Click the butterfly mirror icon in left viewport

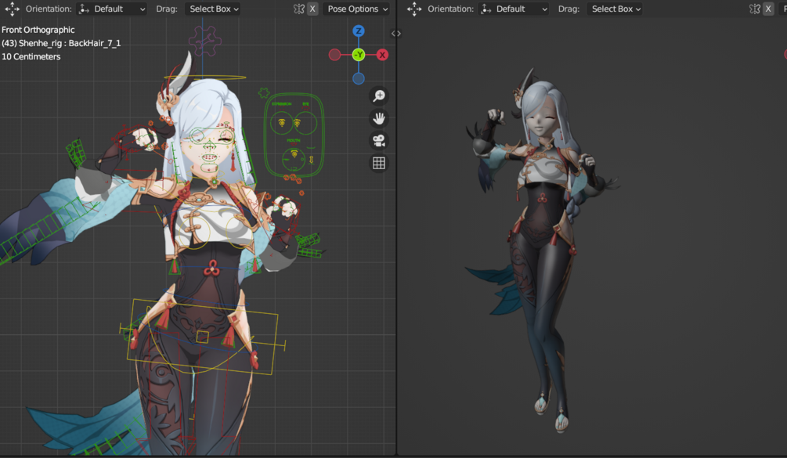(x=299, y=9)
